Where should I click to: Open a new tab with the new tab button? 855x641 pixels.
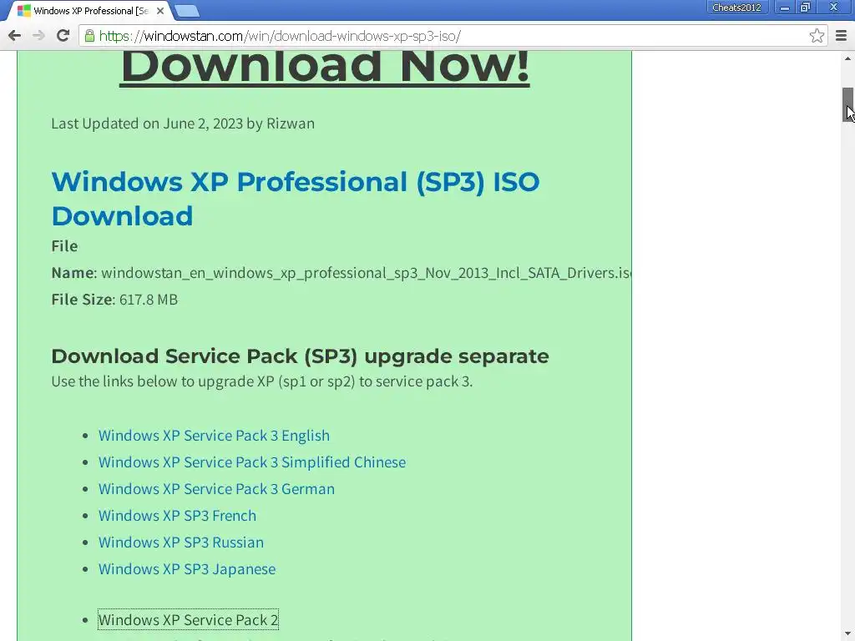click(x=187, y=11)
